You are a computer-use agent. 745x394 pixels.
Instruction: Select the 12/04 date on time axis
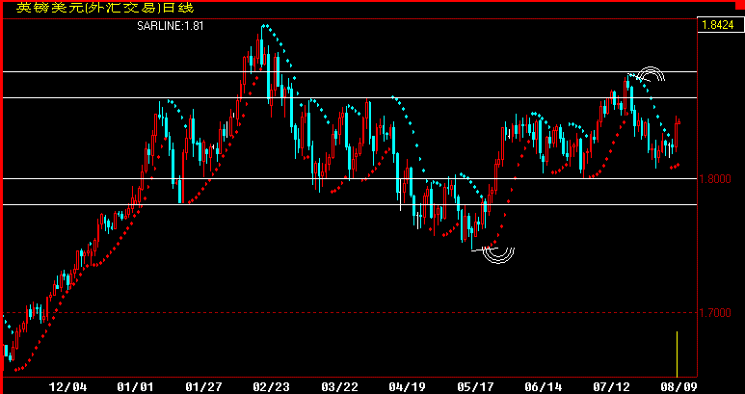tap(68, 387)
